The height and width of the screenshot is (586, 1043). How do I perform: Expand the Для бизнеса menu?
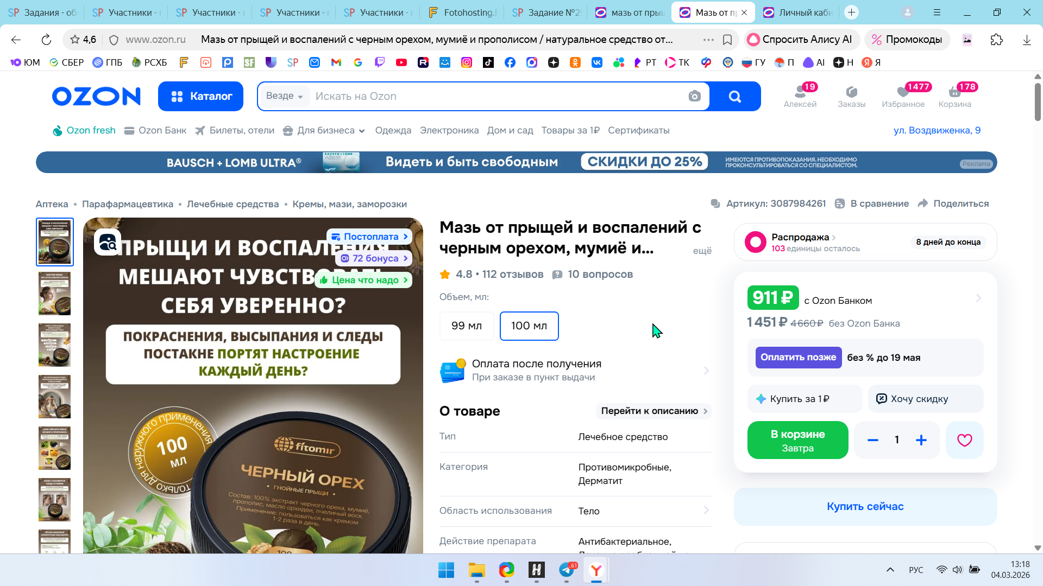tap(325, 130)
